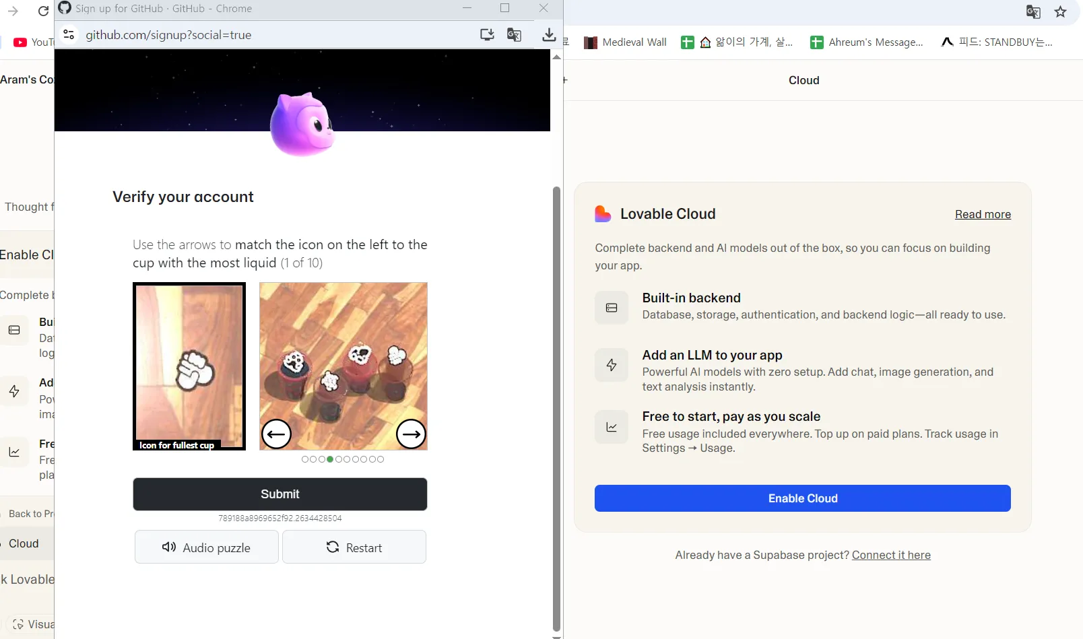Image resolution: width=1083 pixels, height=639 pixels.
Task: Bookmark the page with the star icon
Action: (x=1061, y=11)
